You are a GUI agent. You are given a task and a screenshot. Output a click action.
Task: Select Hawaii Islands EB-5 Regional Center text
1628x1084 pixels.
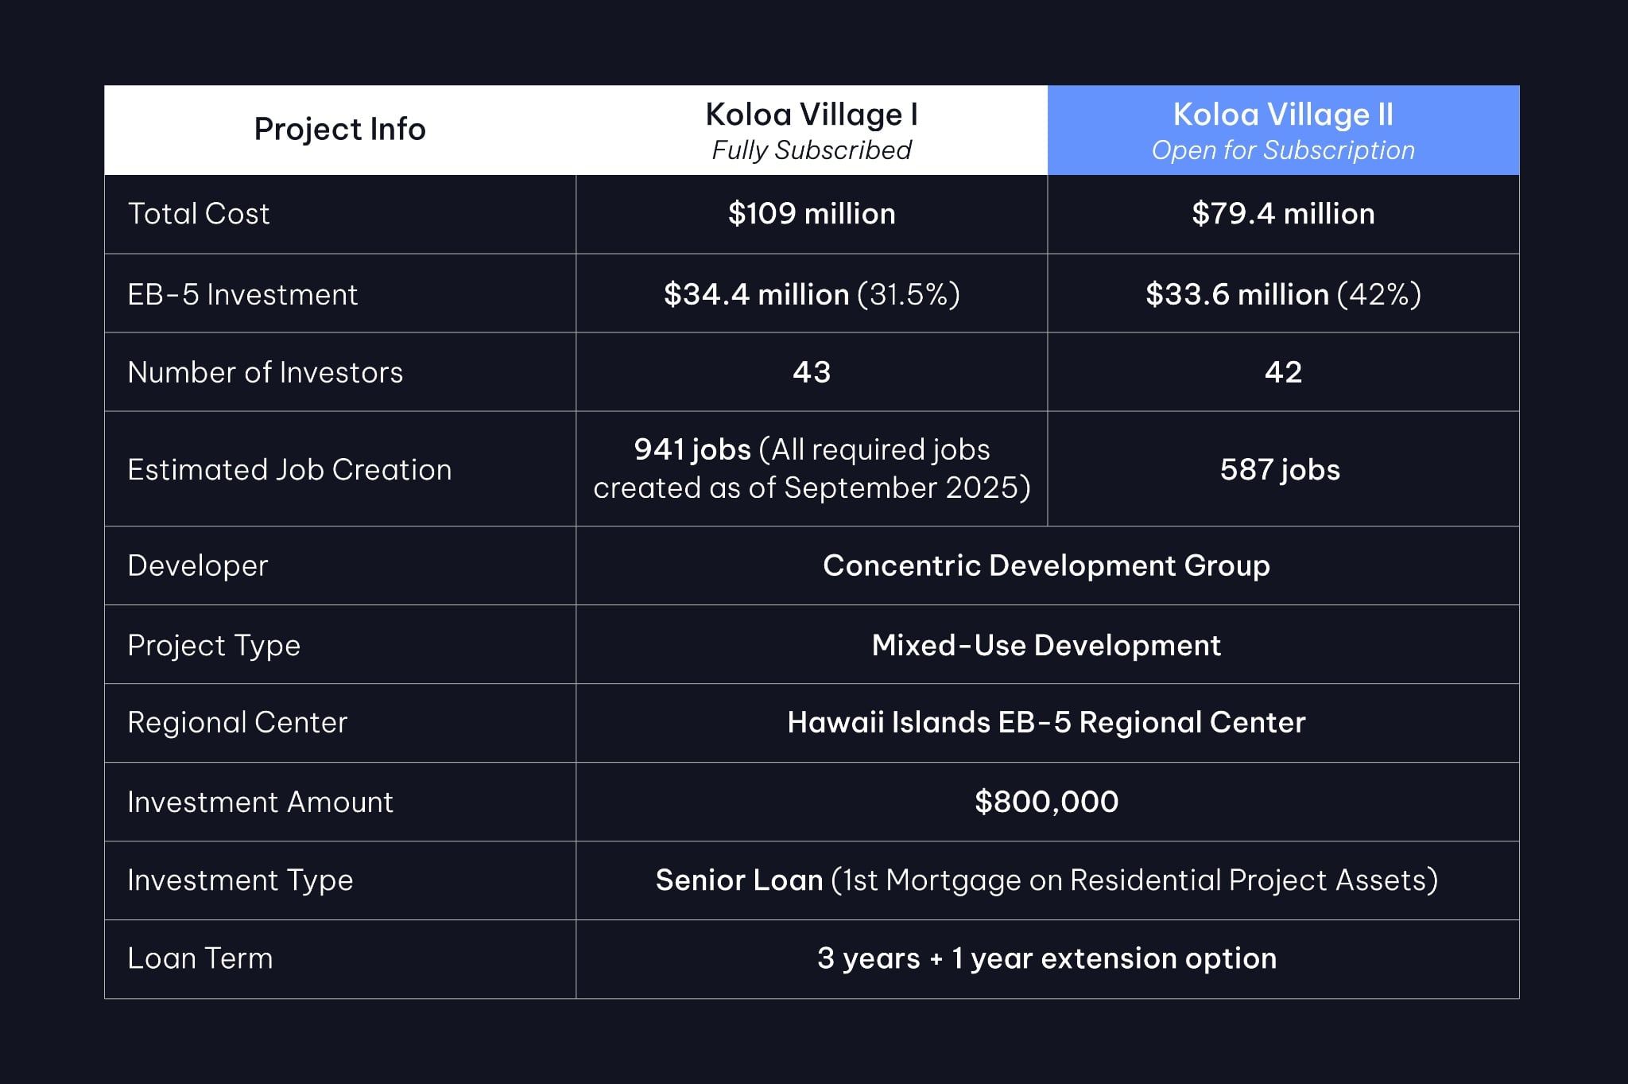[x=1046, y=723]
